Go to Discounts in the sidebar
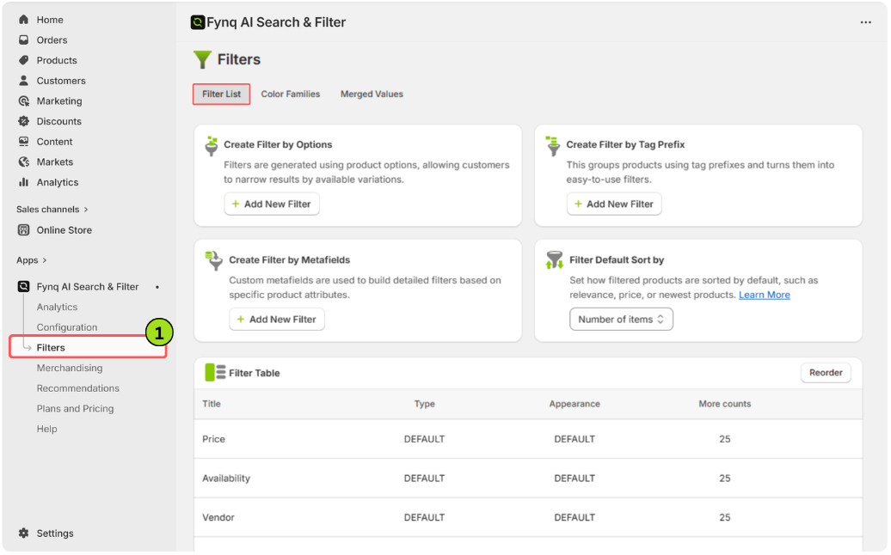 click(59, 121)
